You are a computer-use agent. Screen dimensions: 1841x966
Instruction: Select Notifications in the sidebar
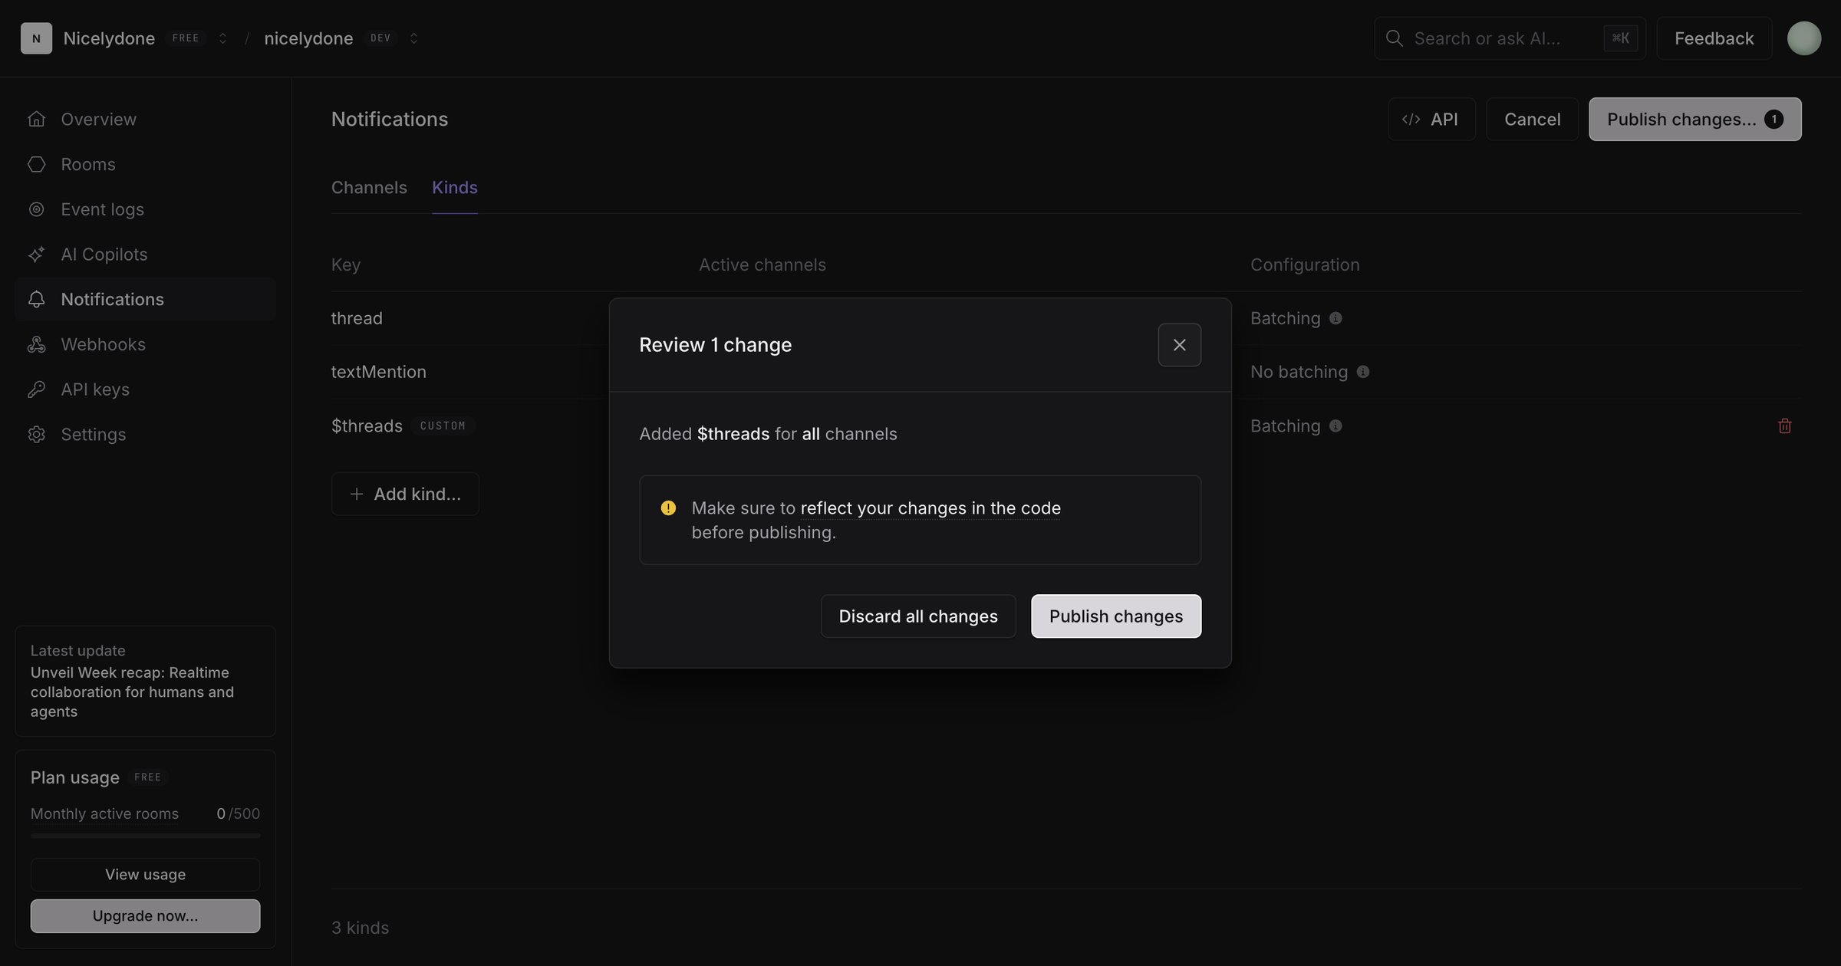coord(145,299)
